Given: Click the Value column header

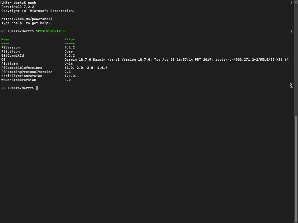Looking at the screenshot, I should (70, 39).
